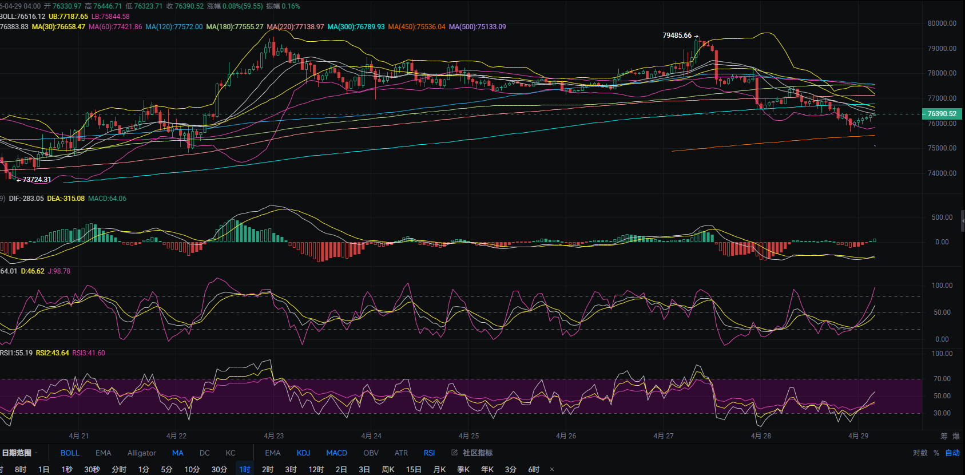Switch to the 1时 timeframe tab
The width and height of the screenshot is (965, 475).
click(245, 469)
